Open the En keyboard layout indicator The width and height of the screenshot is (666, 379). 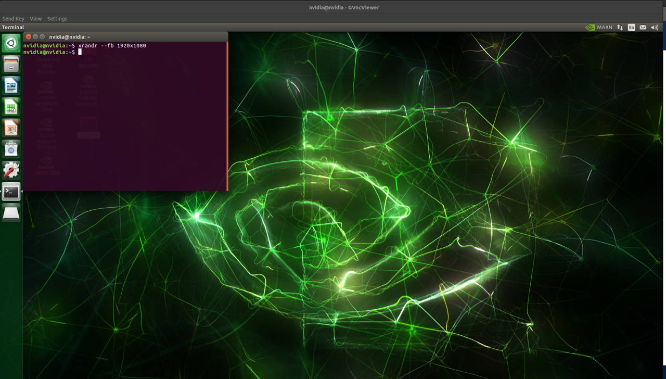[631, 28]
